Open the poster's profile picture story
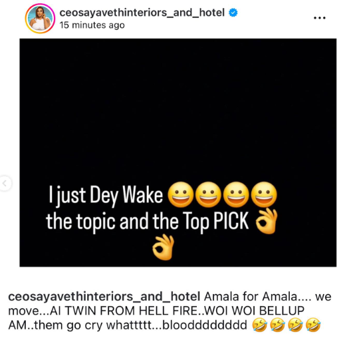Image resolution: width=349 pixels, height=362 pixels. [x=40, y=18]
